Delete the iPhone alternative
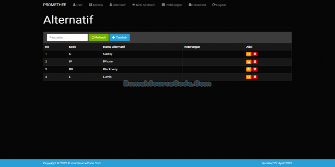 click(x=255, y=62)
